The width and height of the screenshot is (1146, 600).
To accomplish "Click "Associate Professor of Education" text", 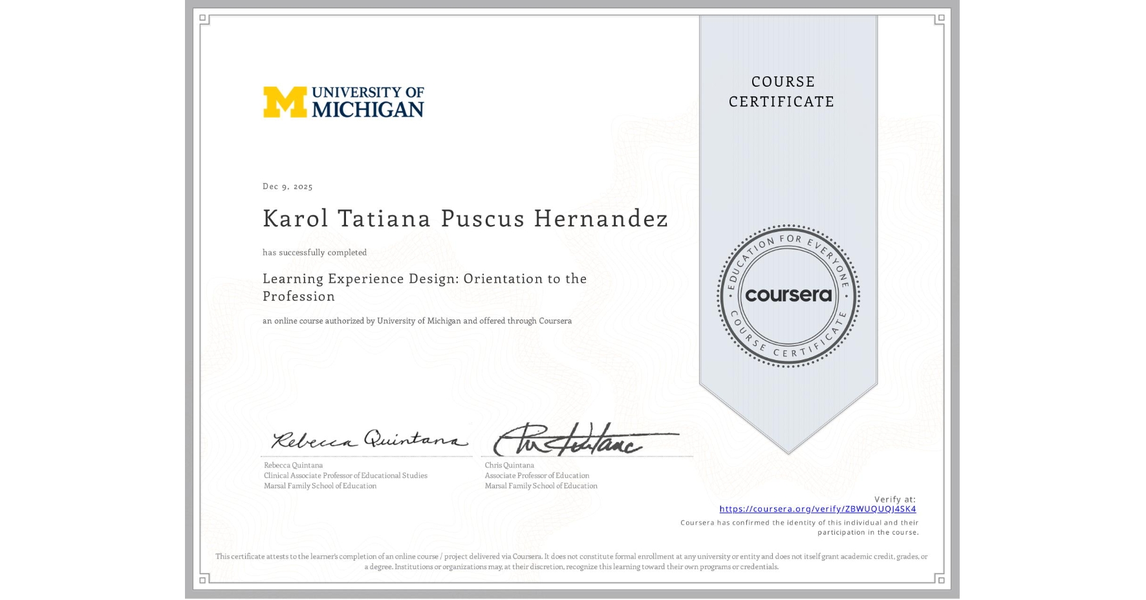I will (x=537, y=476).
